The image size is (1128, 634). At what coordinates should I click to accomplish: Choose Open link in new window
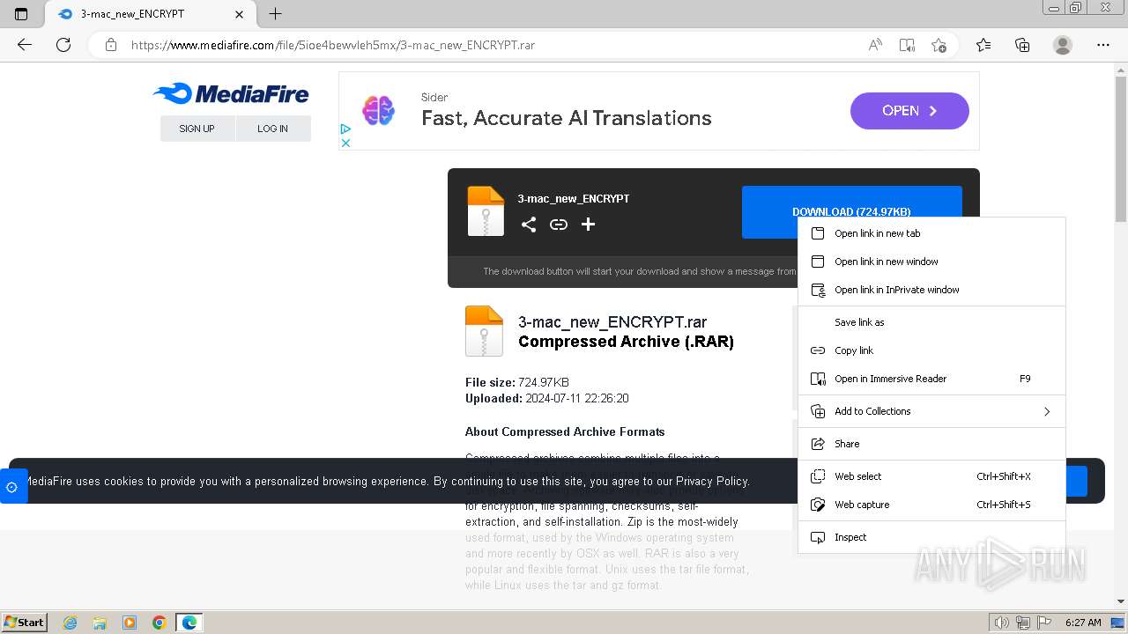pos(931,262)
